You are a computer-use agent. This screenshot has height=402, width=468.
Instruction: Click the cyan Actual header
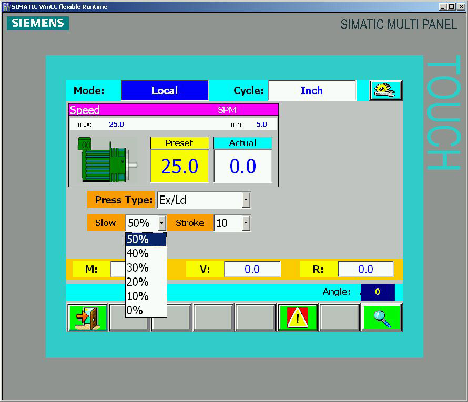tap(242, 143)
